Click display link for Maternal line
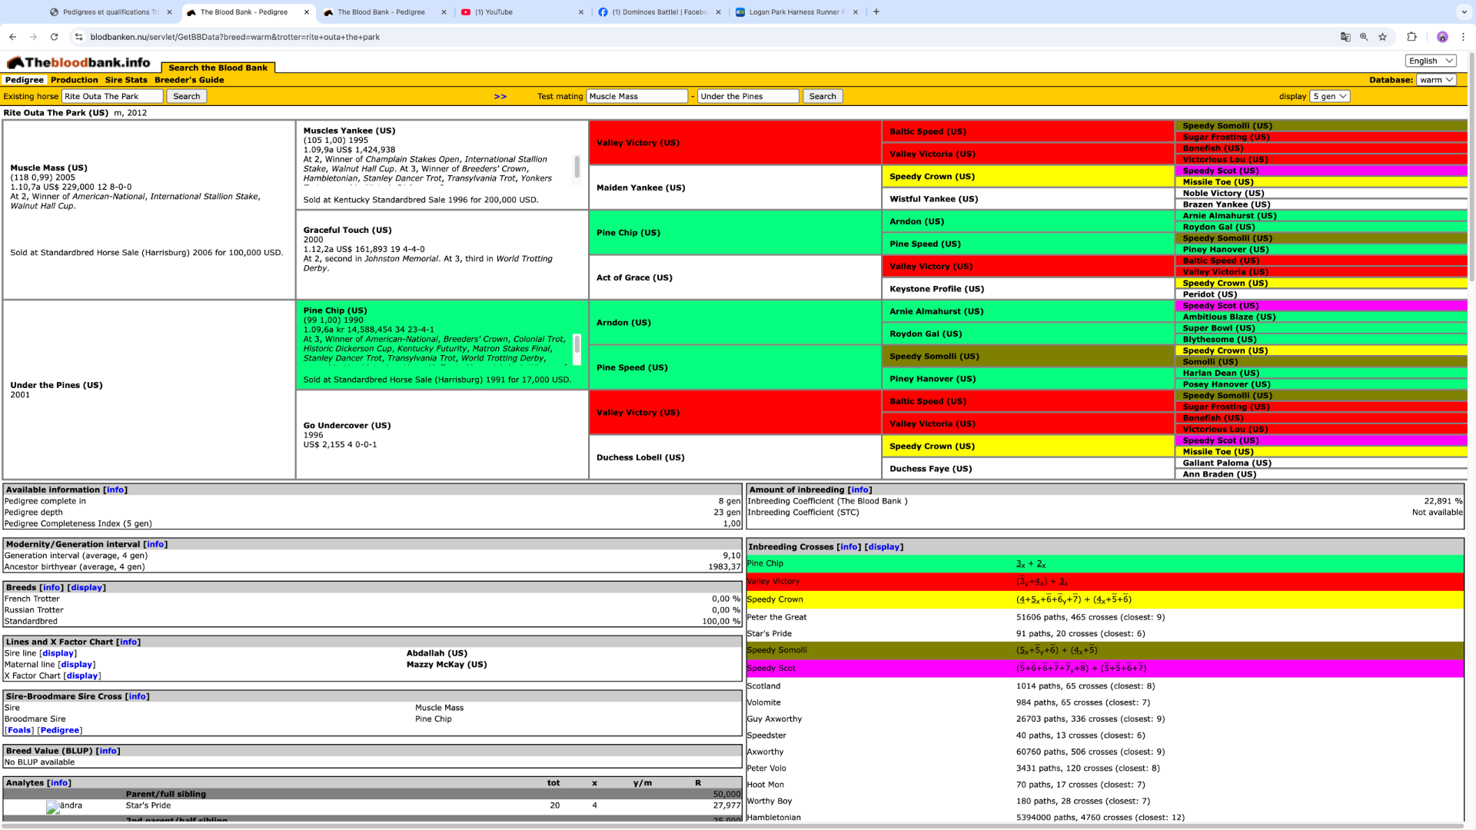This screenshot has height=830, width=1476. click(x=77, y=665)
